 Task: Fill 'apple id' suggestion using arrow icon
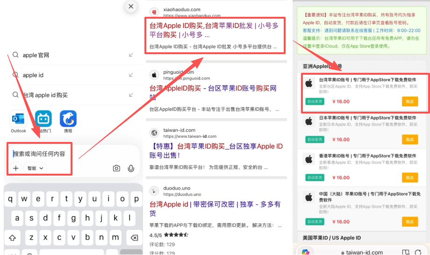(131, 75)
